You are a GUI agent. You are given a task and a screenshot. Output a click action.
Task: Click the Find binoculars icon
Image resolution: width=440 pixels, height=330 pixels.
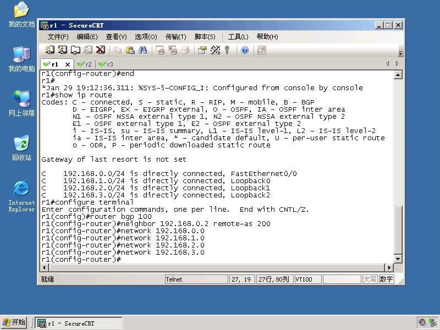tap(142, 50)
